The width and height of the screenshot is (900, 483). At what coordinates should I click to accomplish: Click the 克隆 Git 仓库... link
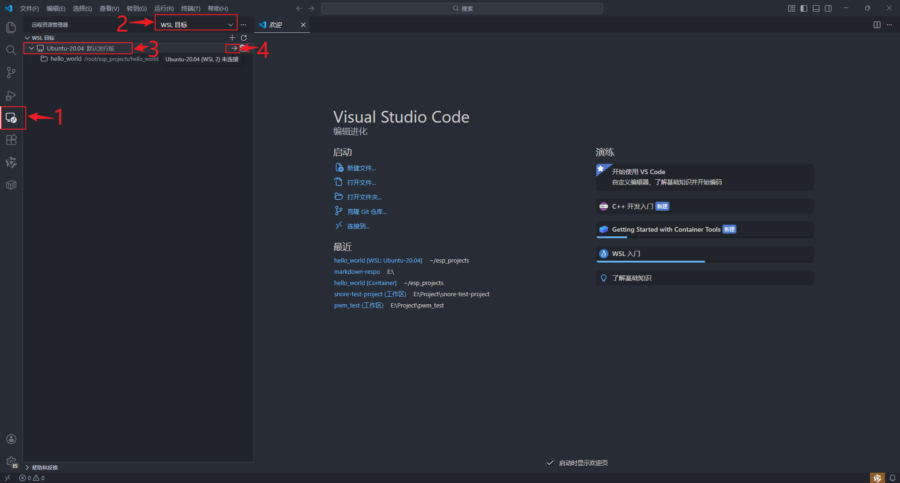367,212
